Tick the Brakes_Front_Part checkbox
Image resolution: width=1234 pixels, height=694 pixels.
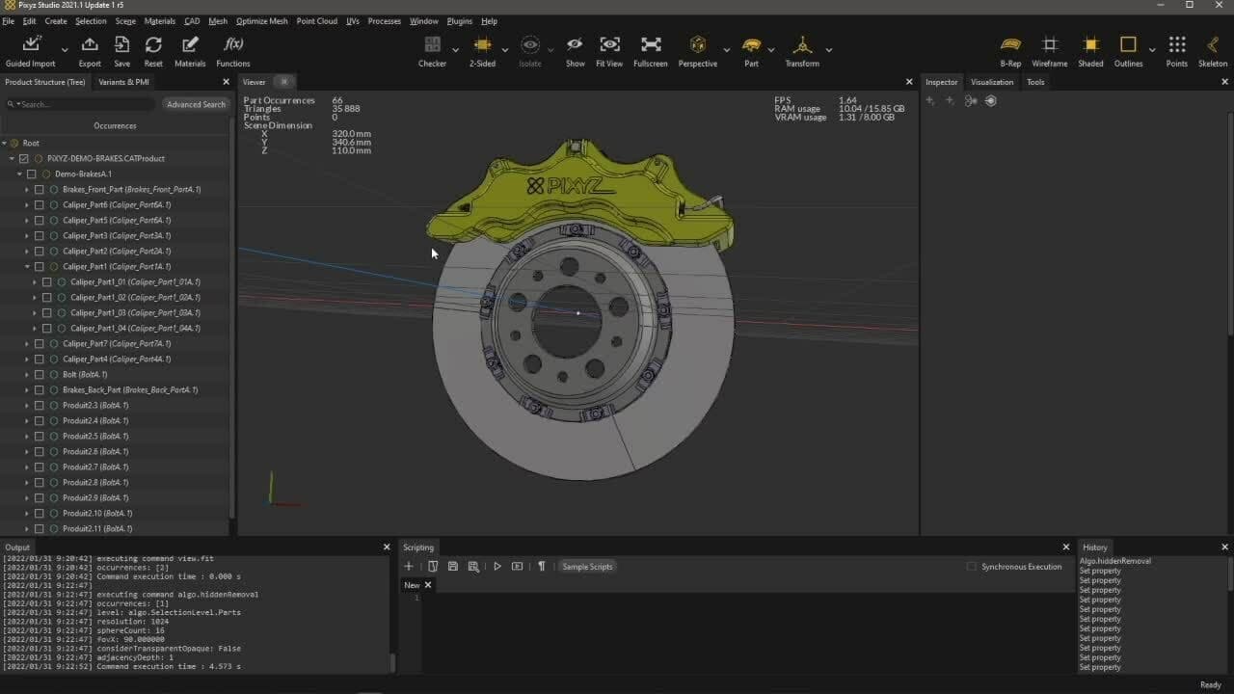tap(40, 189)
